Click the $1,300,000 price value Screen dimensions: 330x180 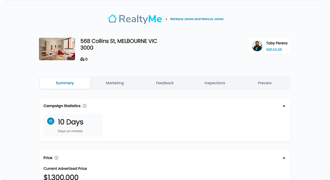pyautogui.click(x=61, y=177)
